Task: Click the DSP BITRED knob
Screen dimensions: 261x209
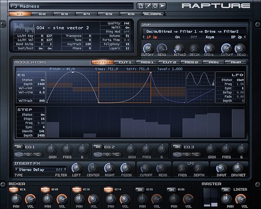Action: point(179,49)
